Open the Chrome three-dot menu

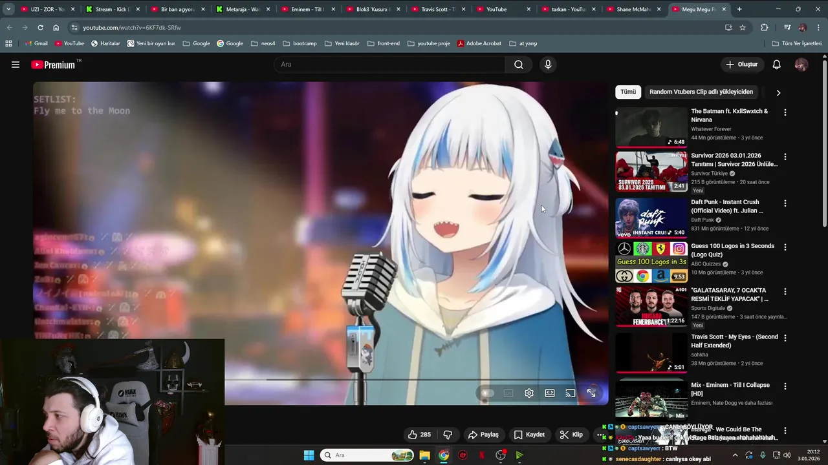tap(819, 28)
